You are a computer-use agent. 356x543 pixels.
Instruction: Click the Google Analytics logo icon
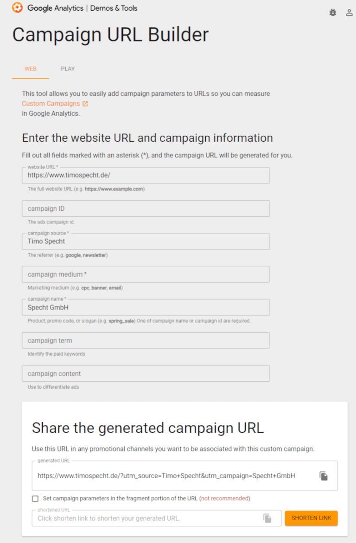(17, 7)
